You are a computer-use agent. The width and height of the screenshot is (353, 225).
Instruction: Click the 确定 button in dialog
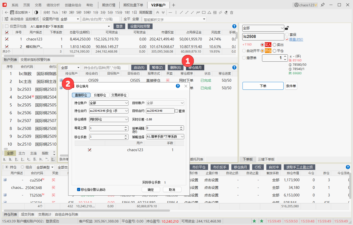tap(151, 190)
